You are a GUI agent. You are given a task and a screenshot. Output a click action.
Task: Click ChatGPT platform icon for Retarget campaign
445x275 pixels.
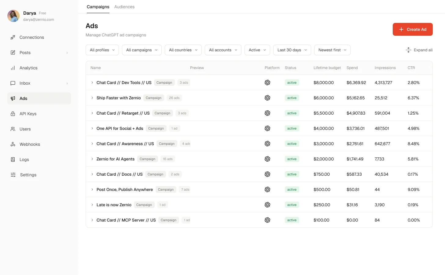tap(267, 113)
